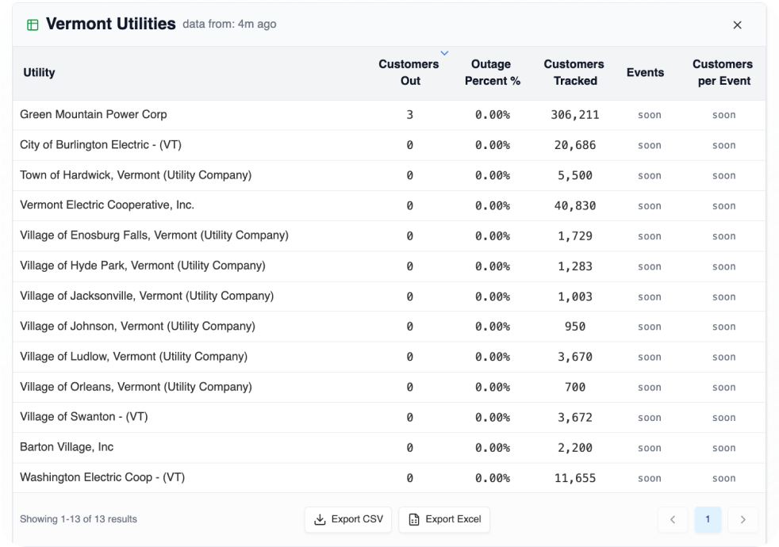This screenshot has height=547, width=779.
Task: Sort by Customers Tracked column header
Action: 574,72
